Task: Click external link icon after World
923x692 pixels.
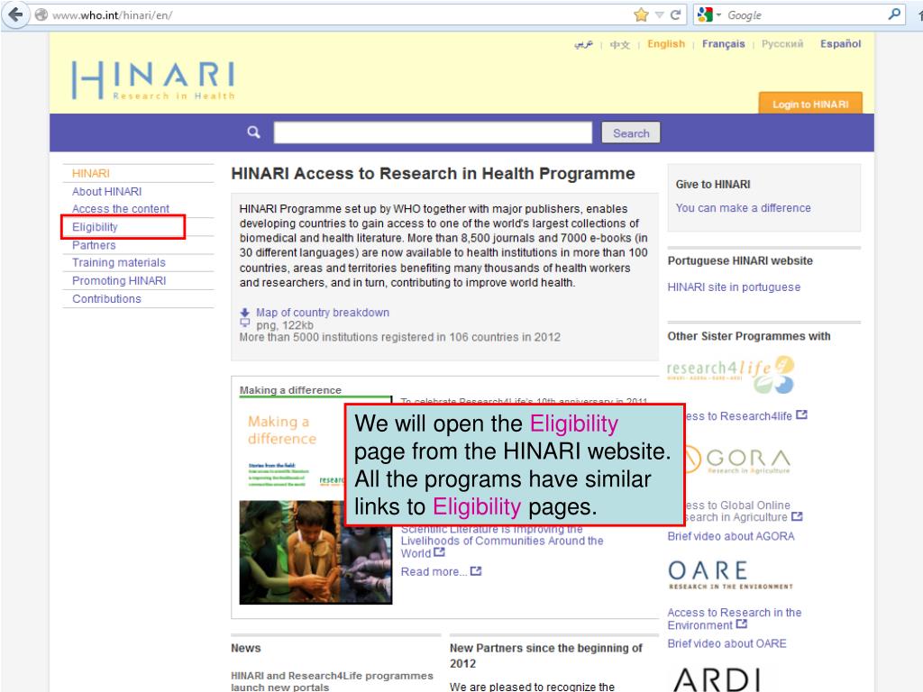Action: point(439,552)
